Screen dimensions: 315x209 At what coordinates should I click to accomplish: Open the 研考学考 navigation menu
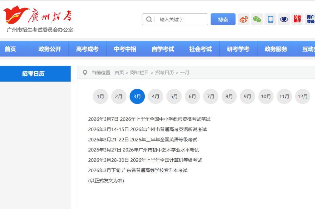coord(238,49)
